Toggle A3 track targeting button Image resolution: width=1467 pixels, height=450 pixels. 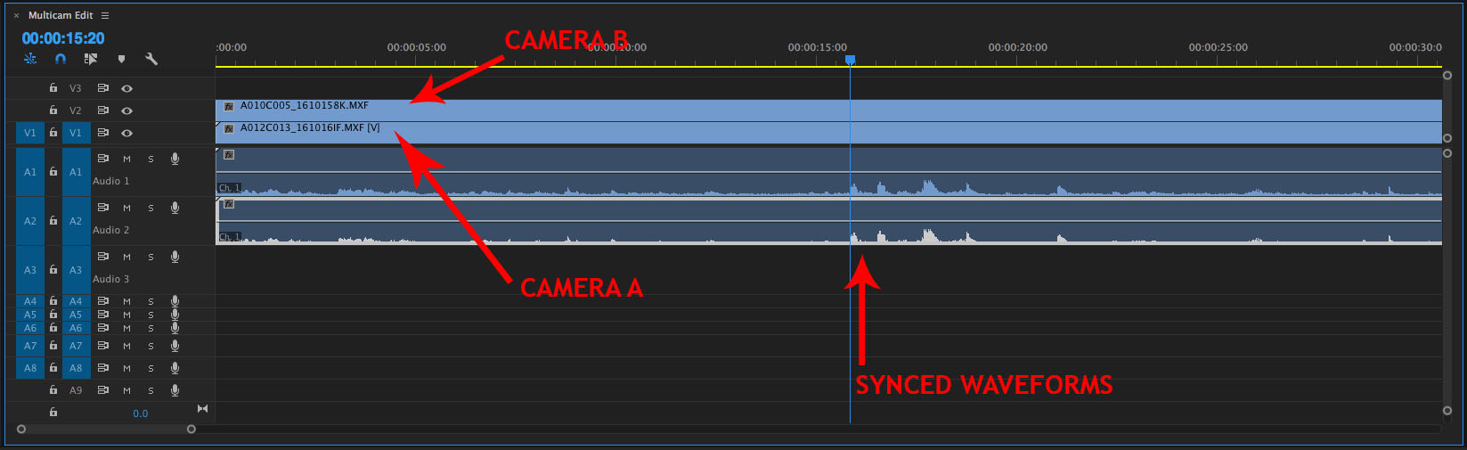(76, 270)
